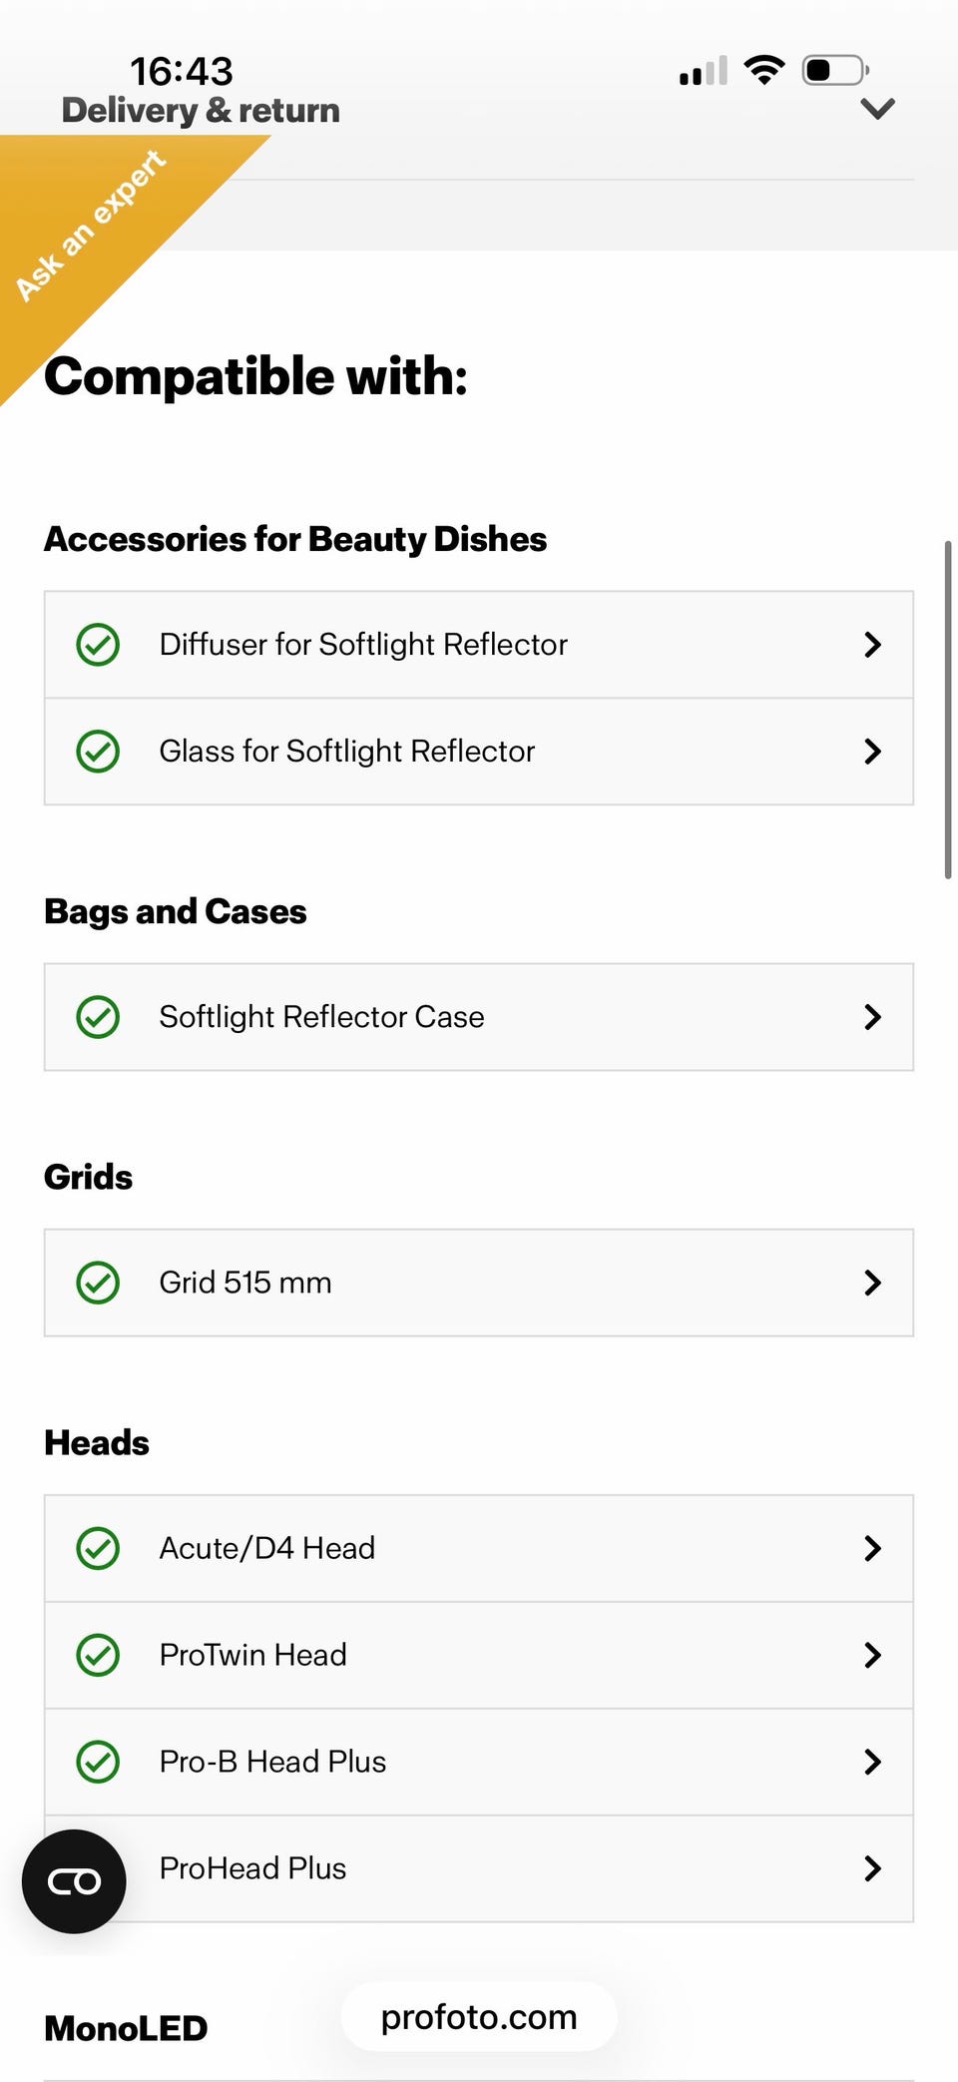
Task: Open Pro-B Head Plus chevron arrow
Action: coord(872,1762)
